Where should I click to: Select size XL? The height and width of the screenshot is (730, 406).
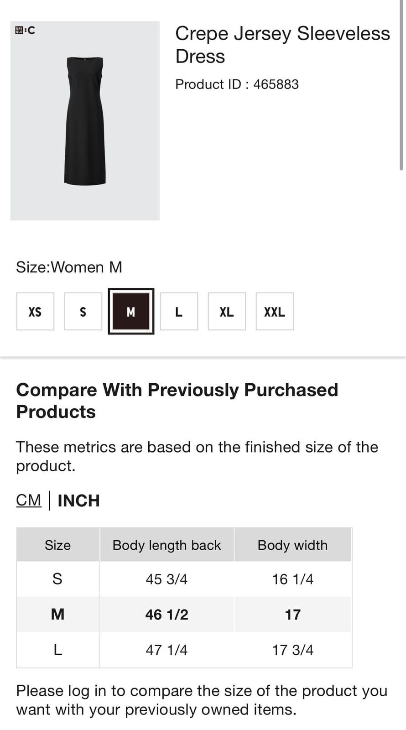pos(227,312)
